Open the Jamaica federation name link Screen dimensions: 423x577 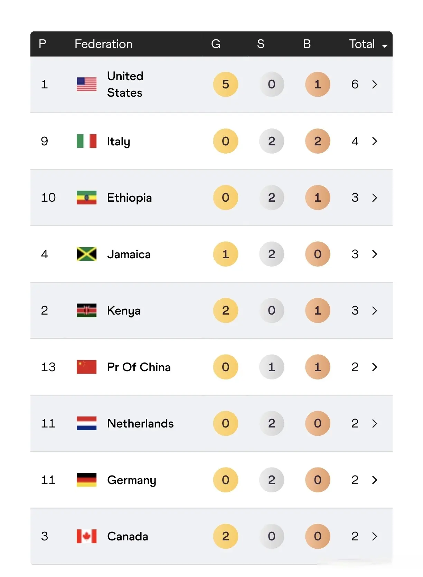click(x=129, y=254)
